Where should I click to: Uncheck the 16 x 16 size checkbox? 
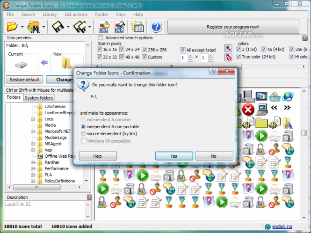99,49
